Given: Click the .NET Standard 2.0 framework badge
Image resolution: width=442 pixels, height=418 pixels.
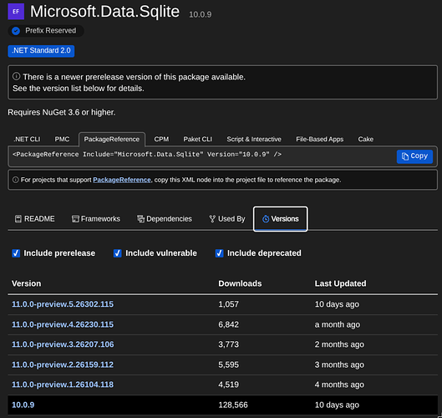Looking at the screenshot, I should coord(41,51).
